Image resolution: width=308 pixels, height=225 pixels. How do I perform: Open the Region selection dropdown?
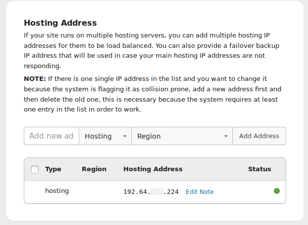pyautogui.click(x=182, y=136)
